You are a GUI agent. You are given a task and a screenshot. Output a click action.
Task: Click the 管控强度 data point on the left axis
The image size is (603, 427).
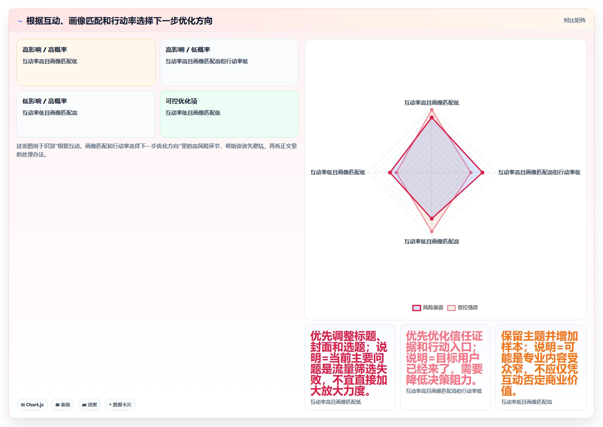(397, 173)
